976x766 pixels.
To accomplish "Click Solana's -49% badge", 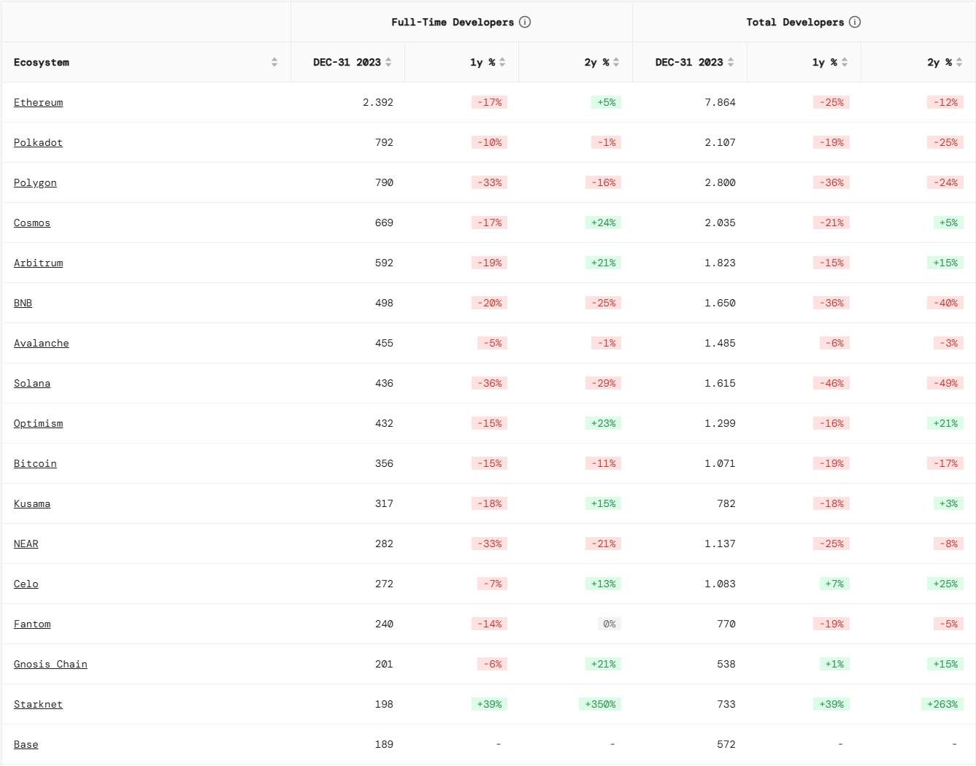I will [945, 383].
